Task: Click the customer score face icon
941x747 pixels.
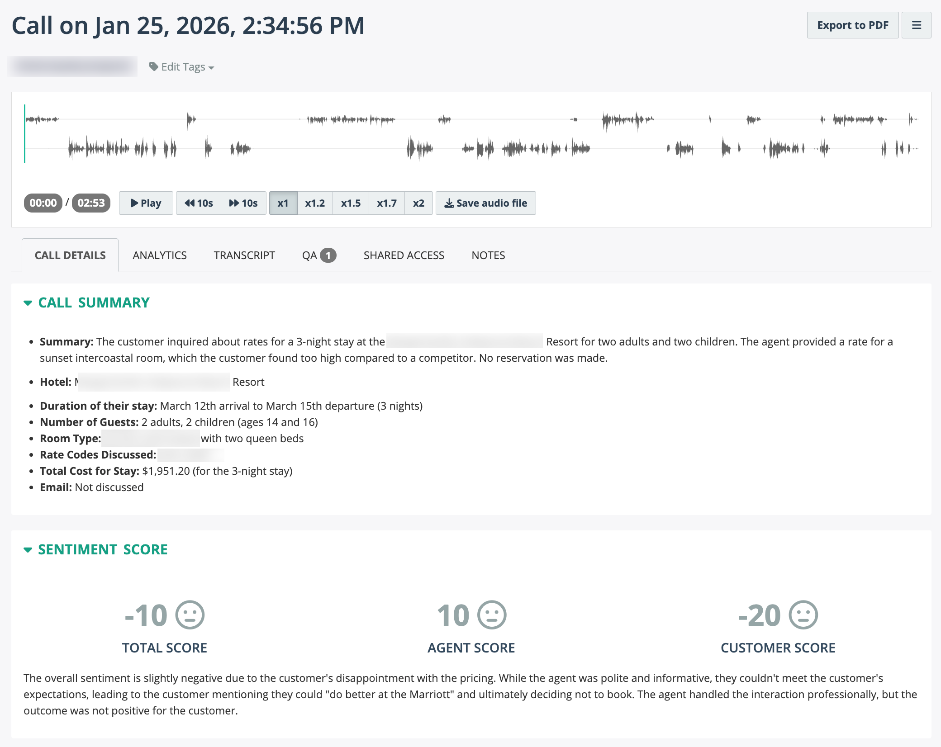Action: 803,615
